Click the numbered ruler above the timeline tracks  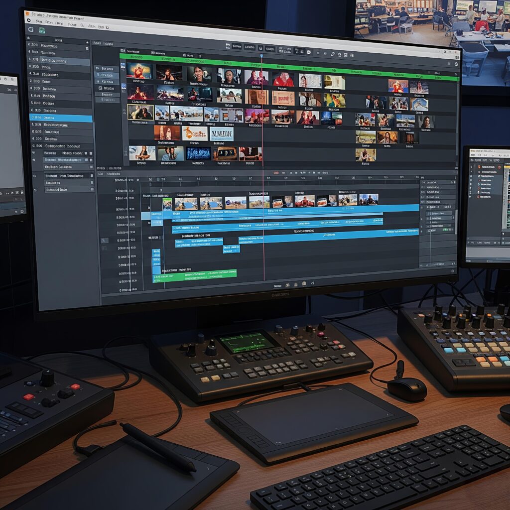280,179
